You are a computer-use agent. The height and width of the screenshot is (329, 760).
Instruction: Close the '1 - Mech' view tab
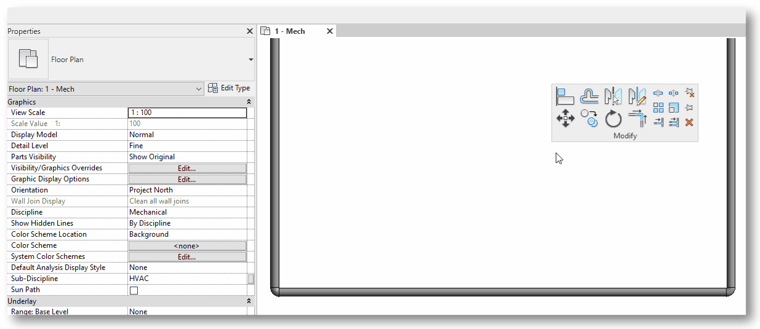click(329, 31)
